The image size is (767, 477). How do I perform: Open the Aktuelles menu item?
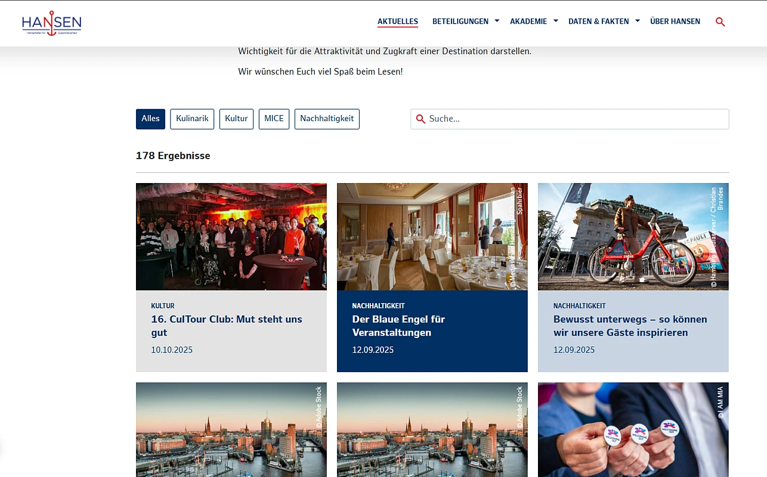point(398,21)
